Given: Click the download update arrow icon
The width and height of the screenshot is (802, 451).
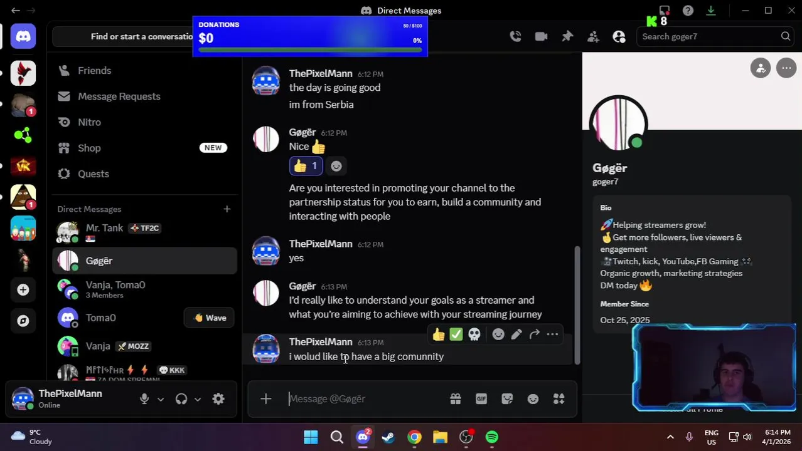Looking at the screenshot, I should [x=711, y=11].
